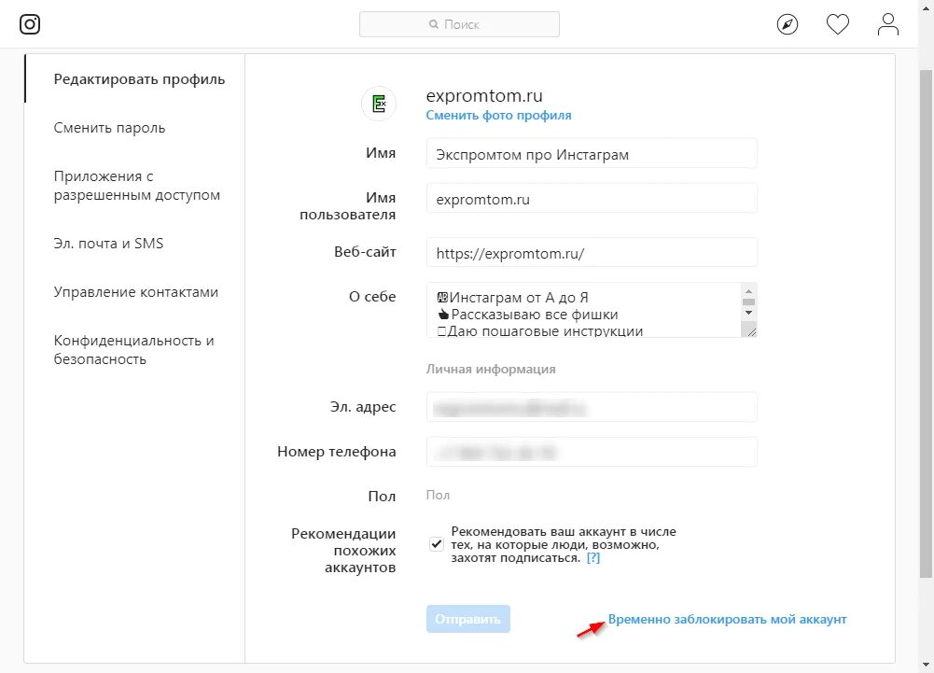Click the page scrollbar down arrow
Screen dimensions: 934x673
(927, 665)
